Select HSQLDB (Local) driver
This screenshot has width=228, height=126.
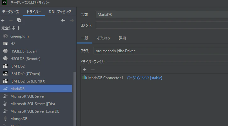click(36, 51)
